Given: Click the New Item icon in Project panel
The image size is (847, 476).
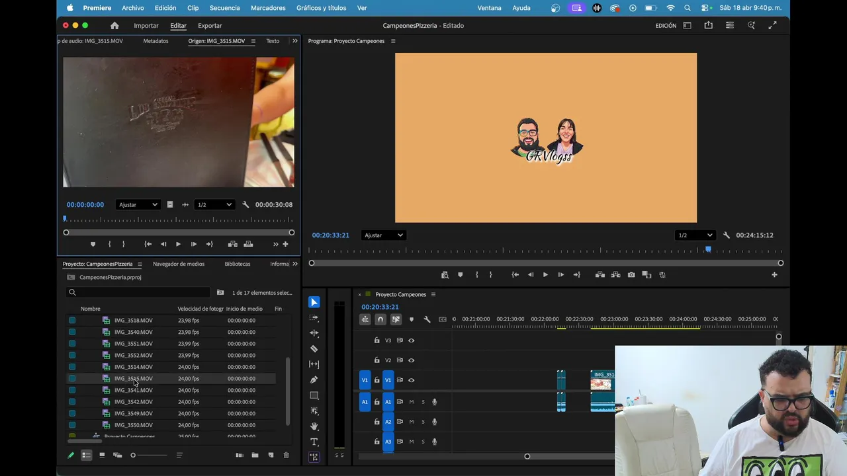Looking at the screenshot, I should pos(271,456).
